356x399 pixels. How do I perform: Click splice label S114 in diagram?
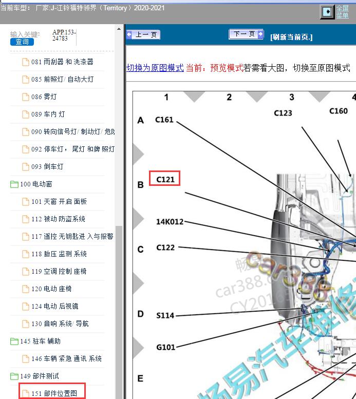point(165,315)
